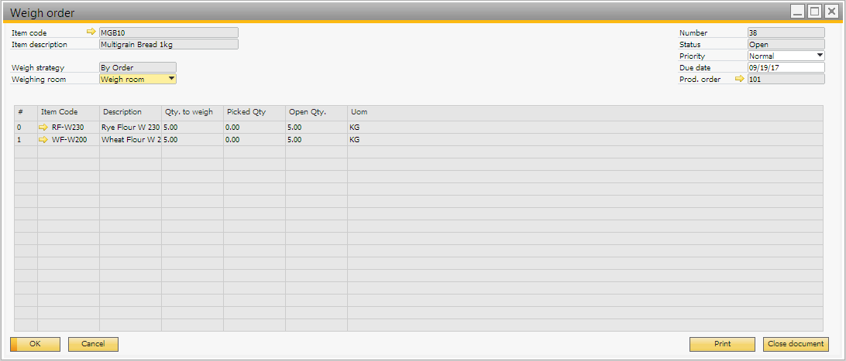The image size is (846, 361).
Task: Minimize the Weigh order window
Action: click(797, 12)
